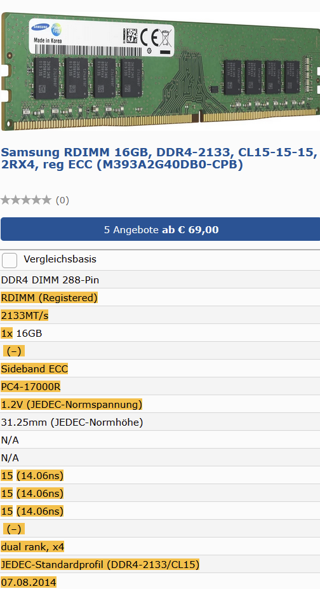Click the Vergleichsbasis label
The image size is (320, 589).
point(60,259)
